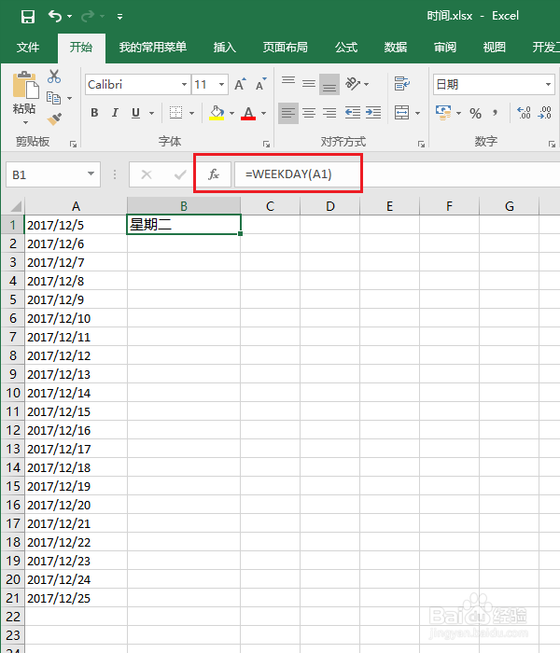Open the font color dropdown arrow
Screen dimensions: 560x653
coord(263,113)
